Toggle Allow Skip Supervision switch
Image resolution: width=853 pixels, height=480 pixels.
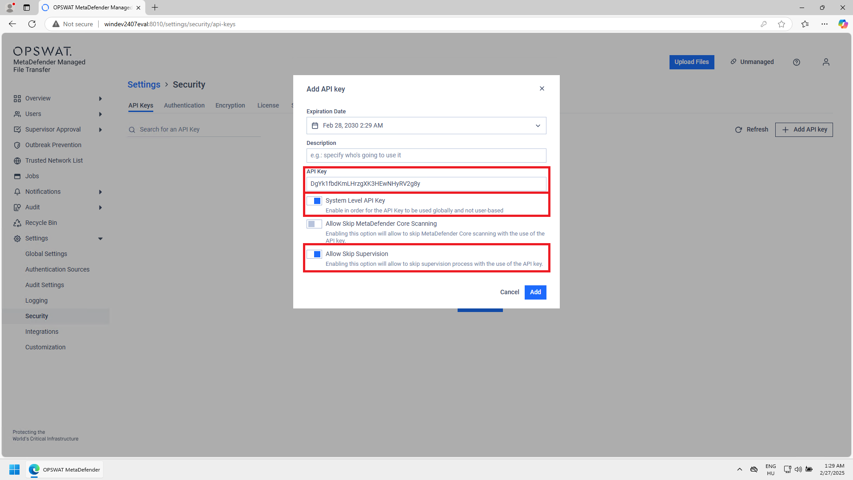point(314,254)
